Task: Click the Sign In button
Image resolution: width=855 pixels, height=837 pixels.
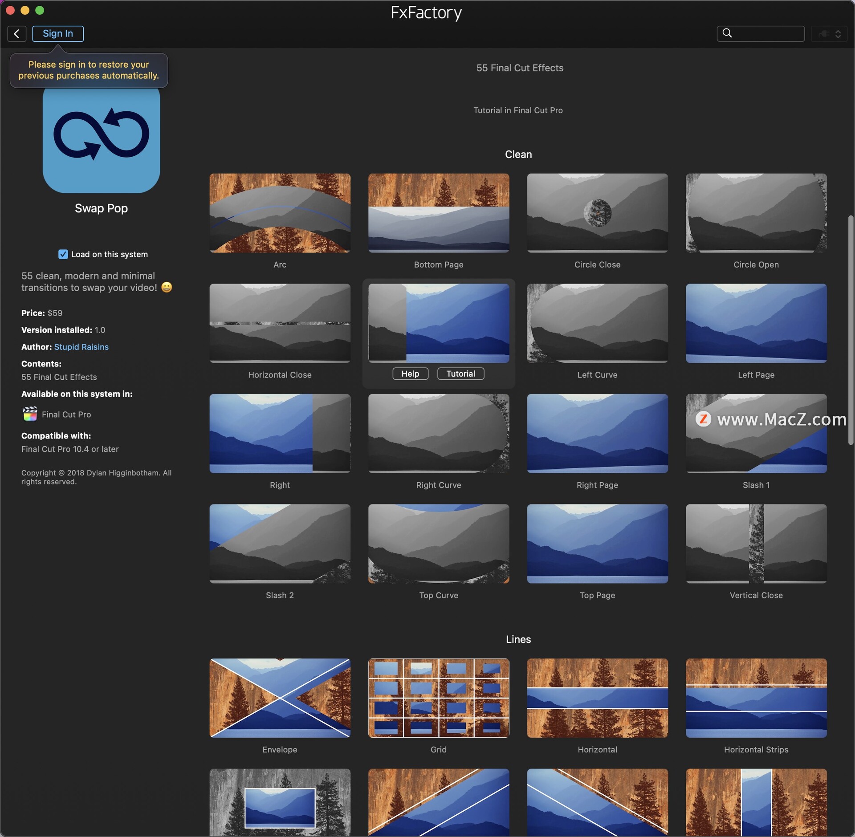Action: point(58,34)
